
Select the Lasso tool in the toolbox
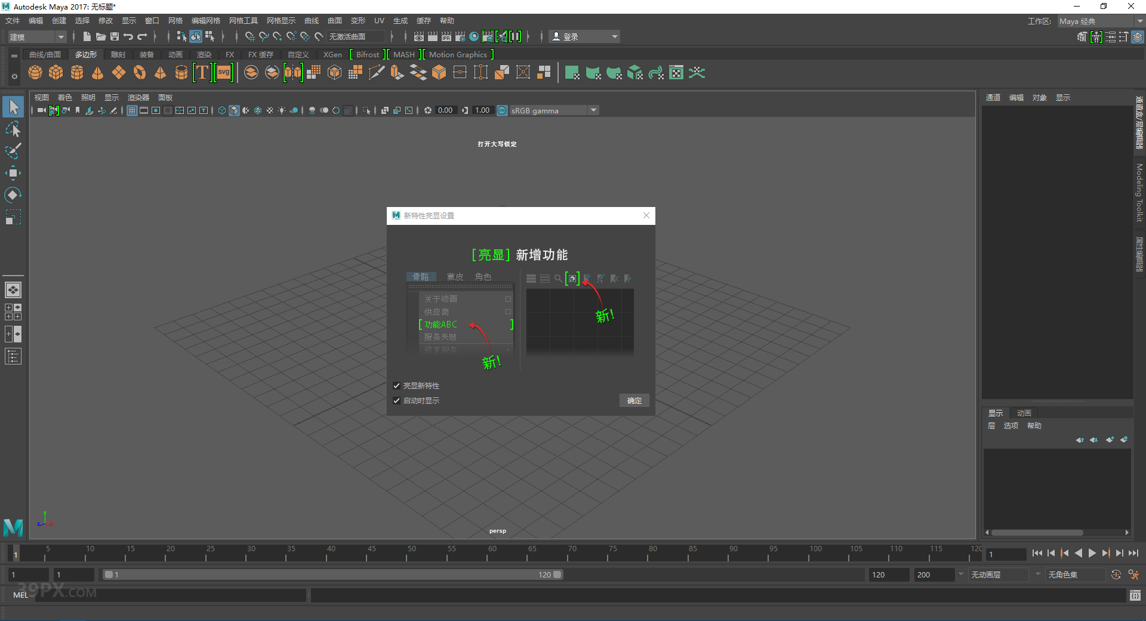pos(13,129)
